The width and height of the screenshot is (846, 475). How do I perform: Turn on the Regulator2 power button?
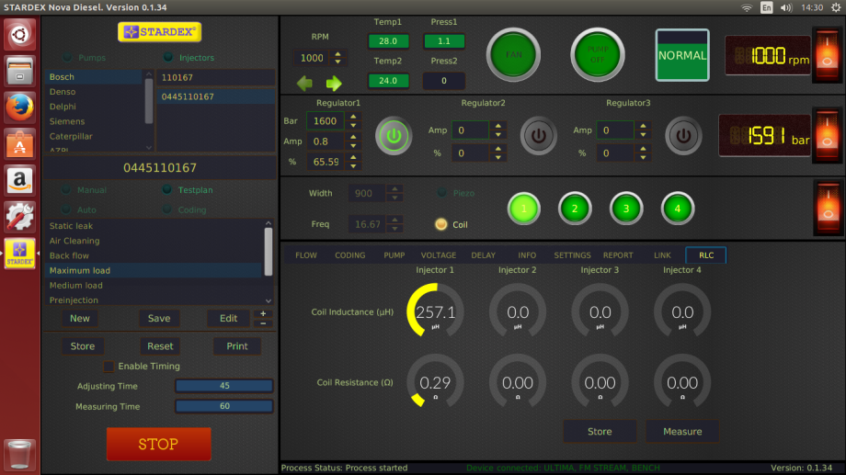(x=538, y=135)
